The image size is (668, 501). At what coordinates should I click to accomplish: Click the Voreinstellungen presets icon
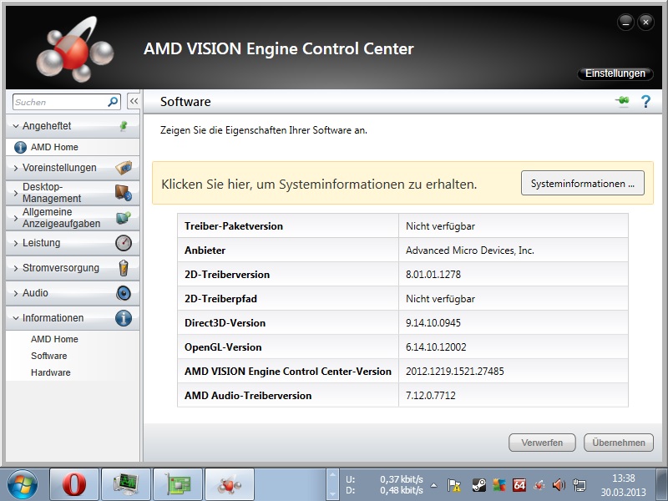(x=124, y=168)
